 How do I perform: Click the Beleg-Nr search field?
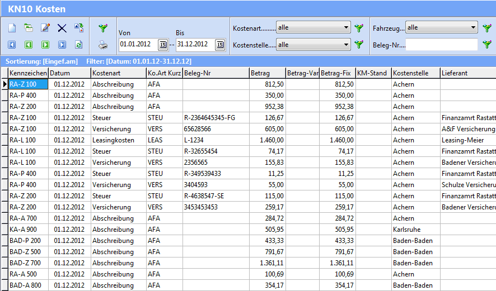(442, 45)
